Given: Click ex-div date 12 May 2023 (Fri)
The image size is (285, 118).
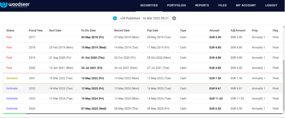Looking at the screenshot, I should (x=93, y=88).
